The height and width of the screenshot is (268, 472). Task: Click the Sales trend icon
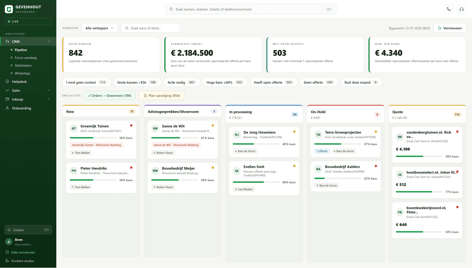[x=7, y=90]
